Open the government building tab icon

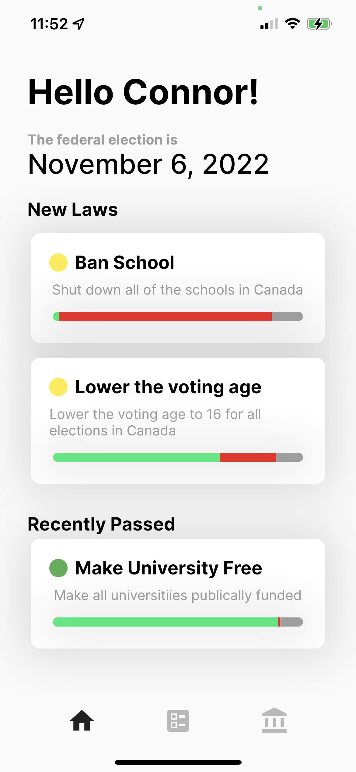click(x=274, y=720)
